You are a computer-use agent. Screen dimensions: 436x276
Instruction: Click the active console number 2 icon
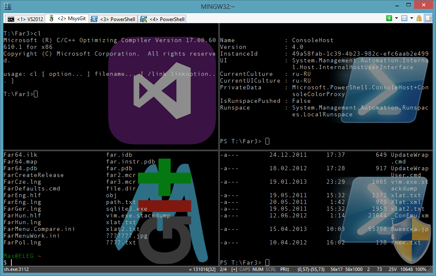404,18
